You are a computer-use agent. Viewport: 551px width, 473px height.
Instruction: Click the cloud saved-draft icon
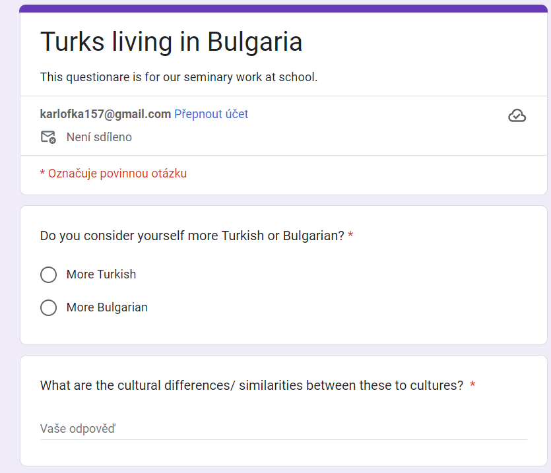point(517,115)
